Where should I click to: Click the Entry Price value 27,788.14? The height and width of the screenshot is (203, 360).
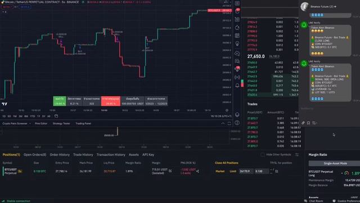[x=61, y=171]
